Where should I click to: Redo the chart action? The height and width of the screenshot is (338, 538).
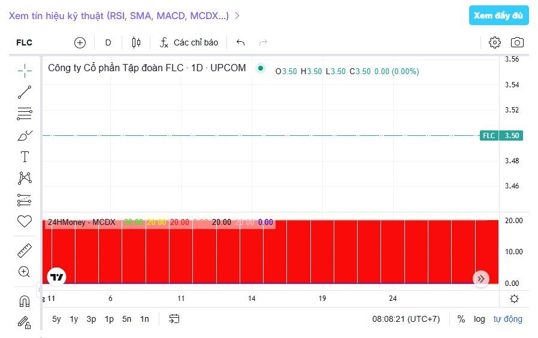click(x=263, y=42)
